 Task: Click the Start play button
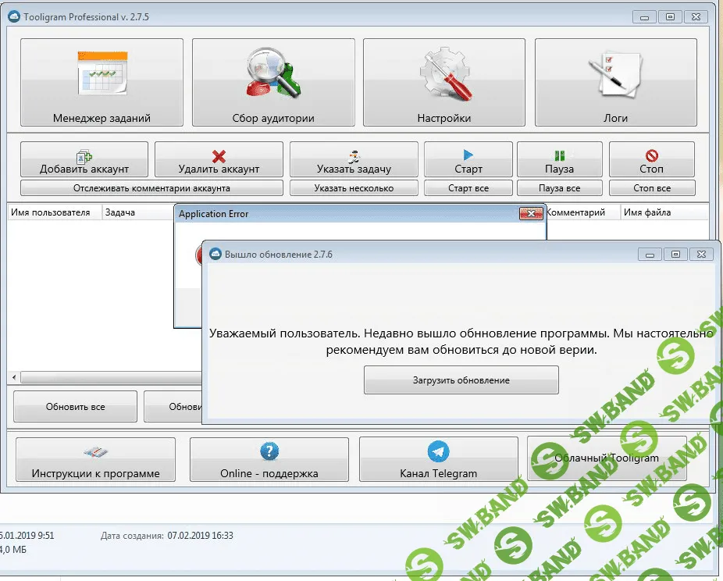point(468,160)
